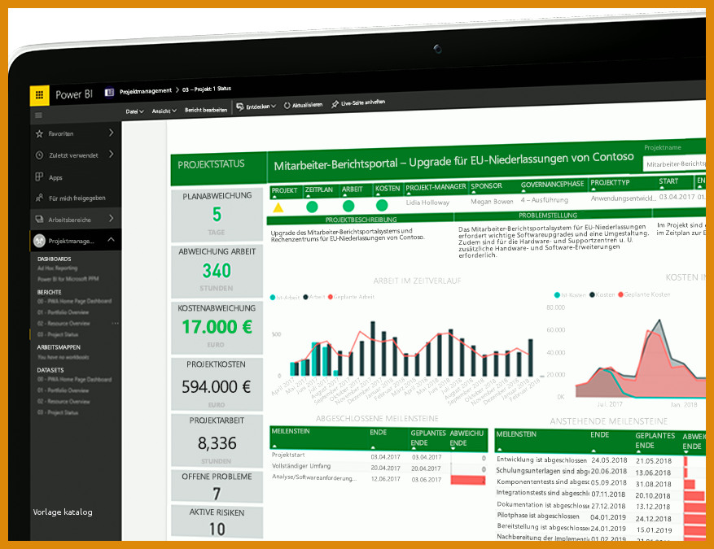Open ellipsis options beside 02 - Resource Overview
Viewport: 714px width, 549px height.
(x=116, y=324)
